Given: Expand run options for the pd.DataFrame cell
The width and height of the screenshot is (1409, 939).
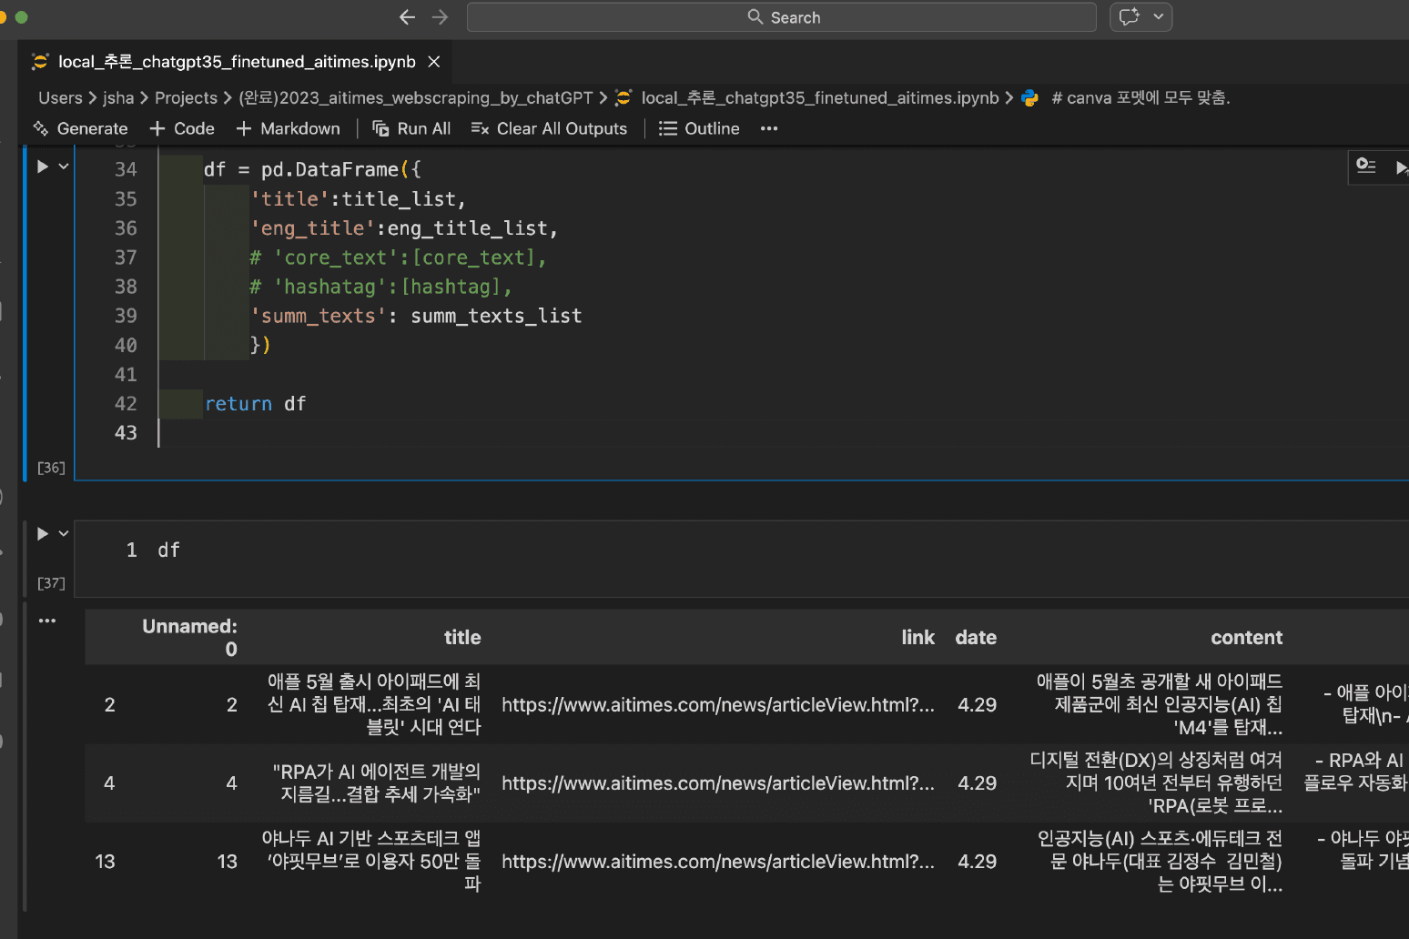Looking at the screenshot, I should pos(64,167).
